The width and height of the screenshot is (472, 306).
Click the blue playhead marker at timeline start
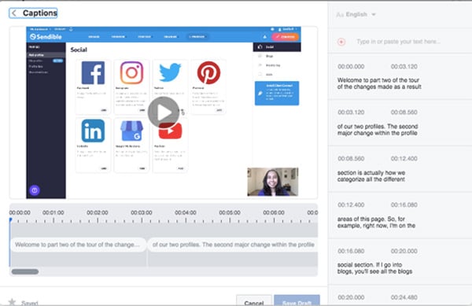[x=10, y=220]
